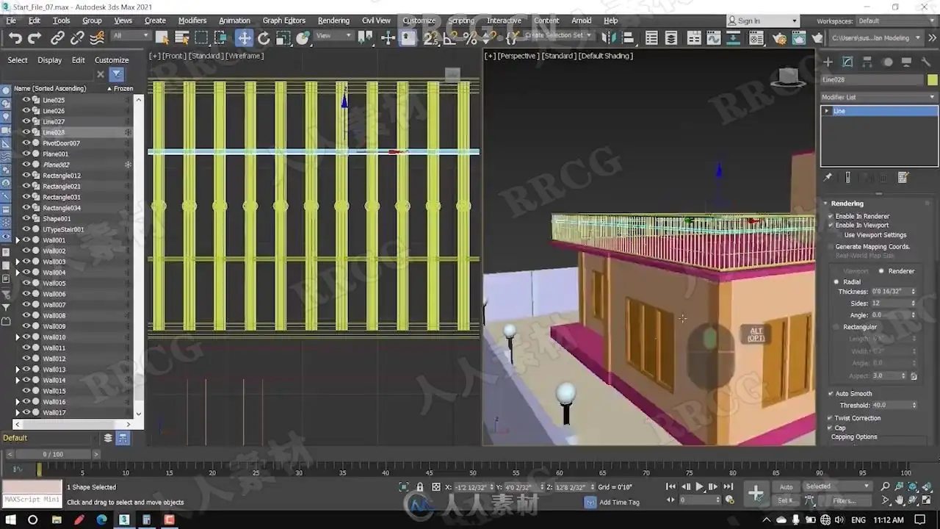Toggle visibility eye for Rectangle012
Screen dimensions: 940x529
coord(26,176)
